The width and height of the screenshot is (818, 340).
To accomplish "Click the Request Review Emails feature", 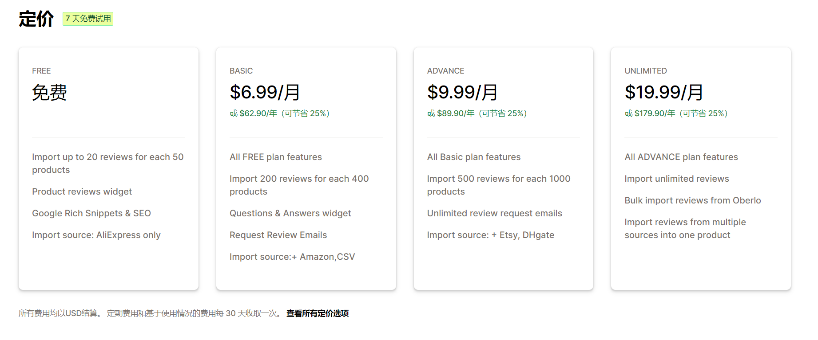I will [x=278, y=235].
